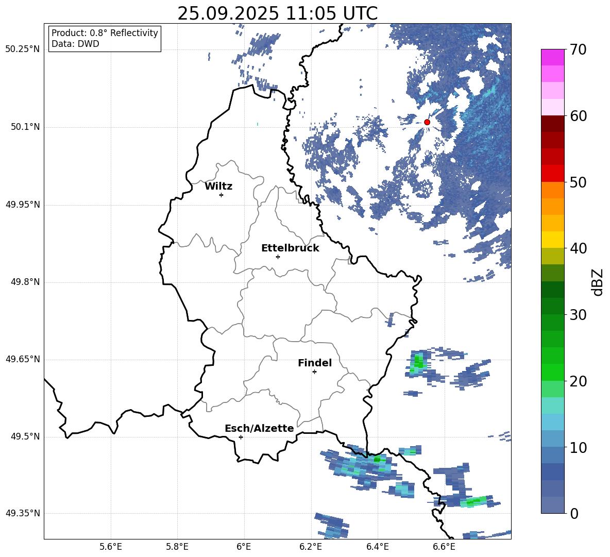Click the Findel station cross marker
The image size is (610, 557).
[314, 372]
